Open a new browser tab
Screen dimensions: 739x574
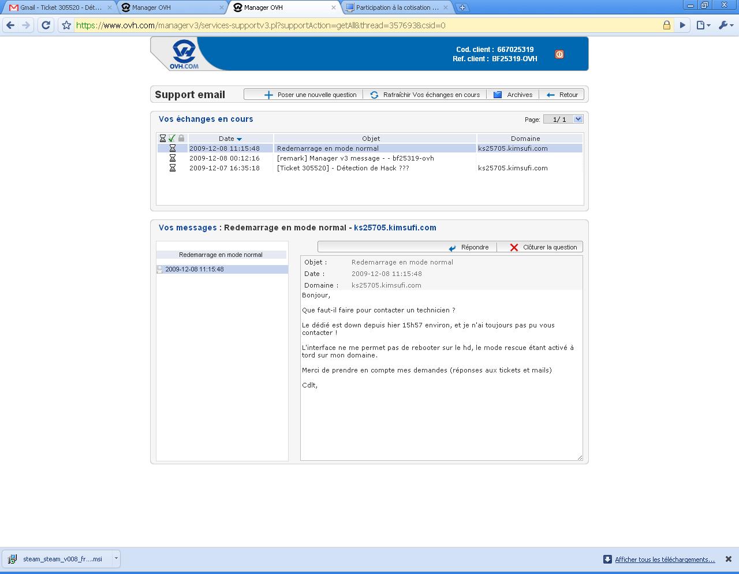pos(462,8)
